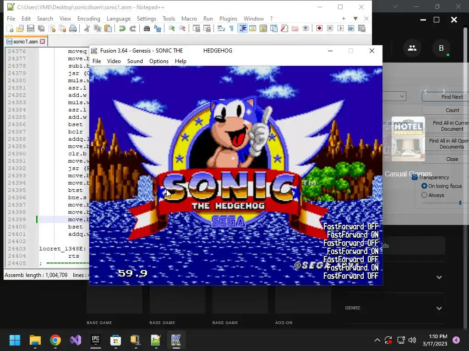This screenshot has height=351, width=469.
Task: Click the Zoom In magnifier icon
Action: click(171, 28)
